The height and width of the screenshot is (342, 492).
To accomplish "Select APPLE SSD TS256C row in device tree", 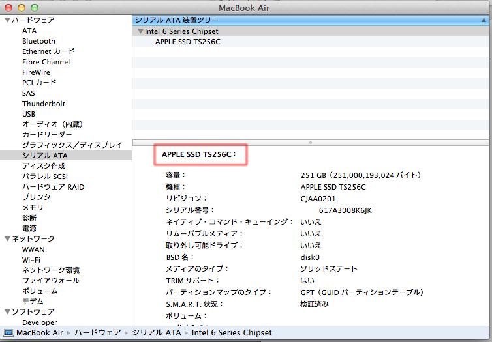I will click(188, 42).
